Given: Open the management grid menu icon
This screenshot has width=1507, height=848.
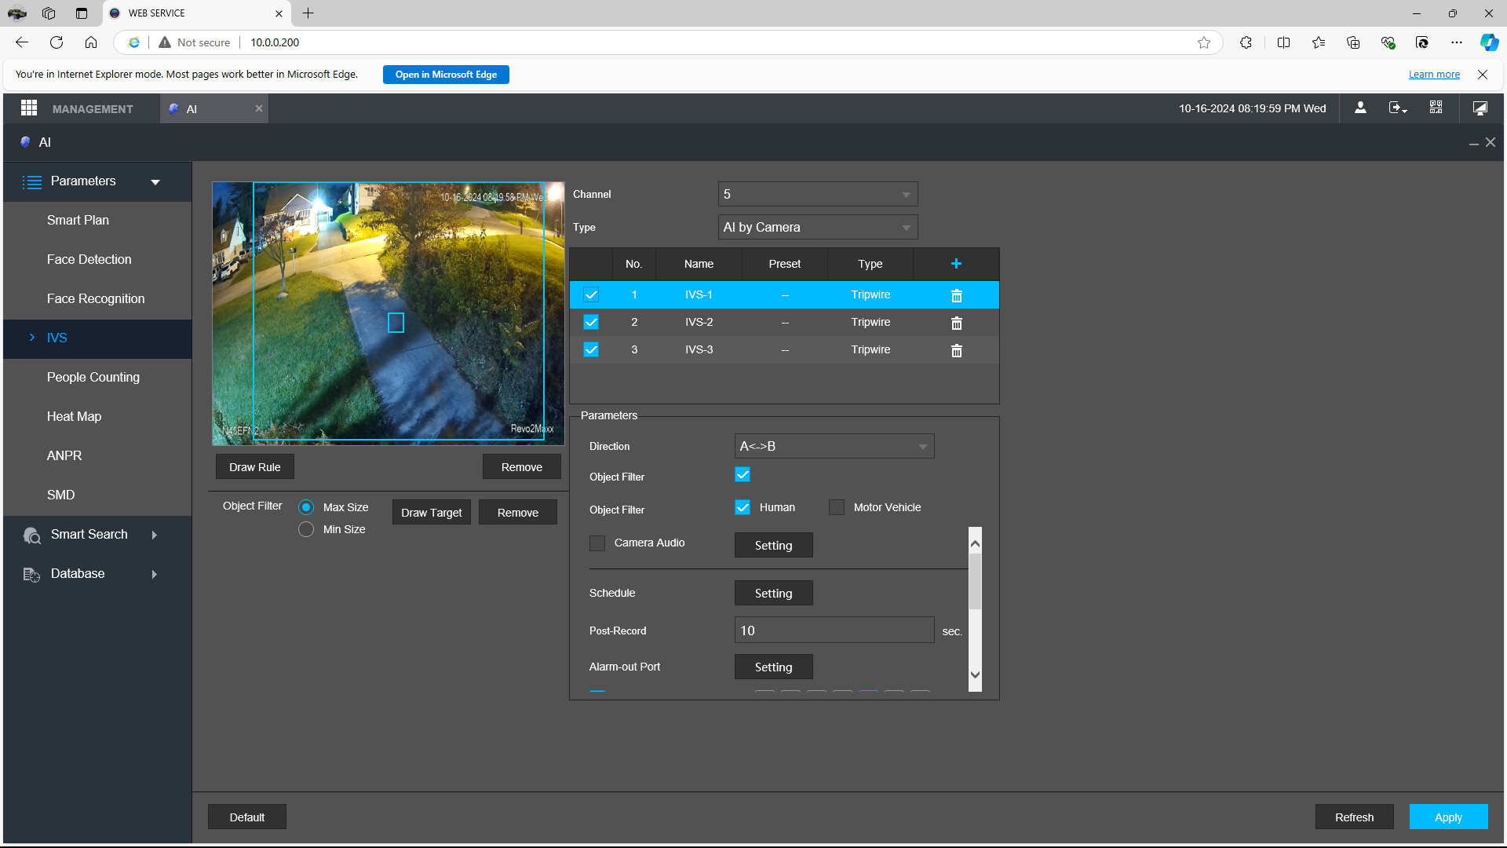Looking at the screenshot, I should click(x=29, y=108).
